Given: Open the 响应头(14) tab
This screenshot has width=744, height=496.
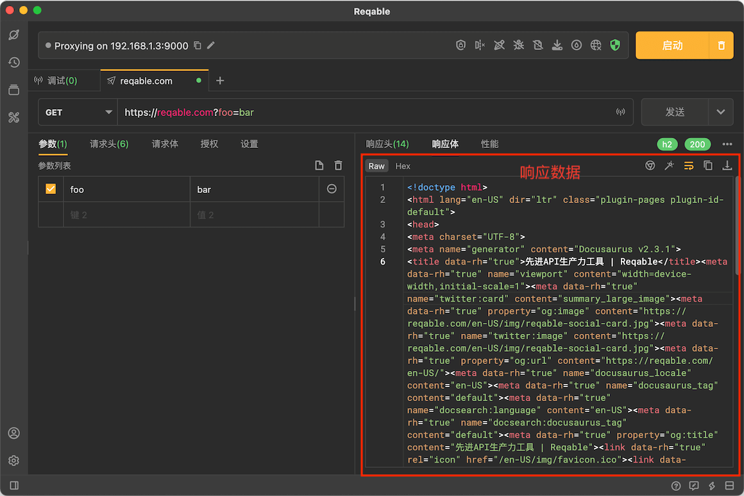Looking at the screenshot, I should (x=387, y=144).
